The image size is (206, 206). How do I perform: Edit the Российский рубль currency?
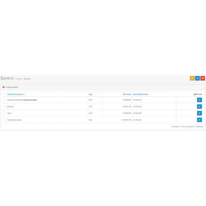click(x=199, y=120)
